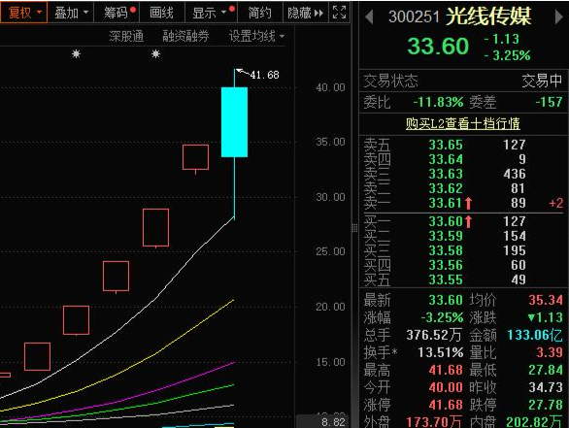Click buy-two price 33.59
Screen dimensions: 569x428
446,236
